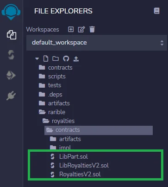168x187 pixels.
Task: Click the open folder icon beside royalties
Action: click(x=46, y=121)
